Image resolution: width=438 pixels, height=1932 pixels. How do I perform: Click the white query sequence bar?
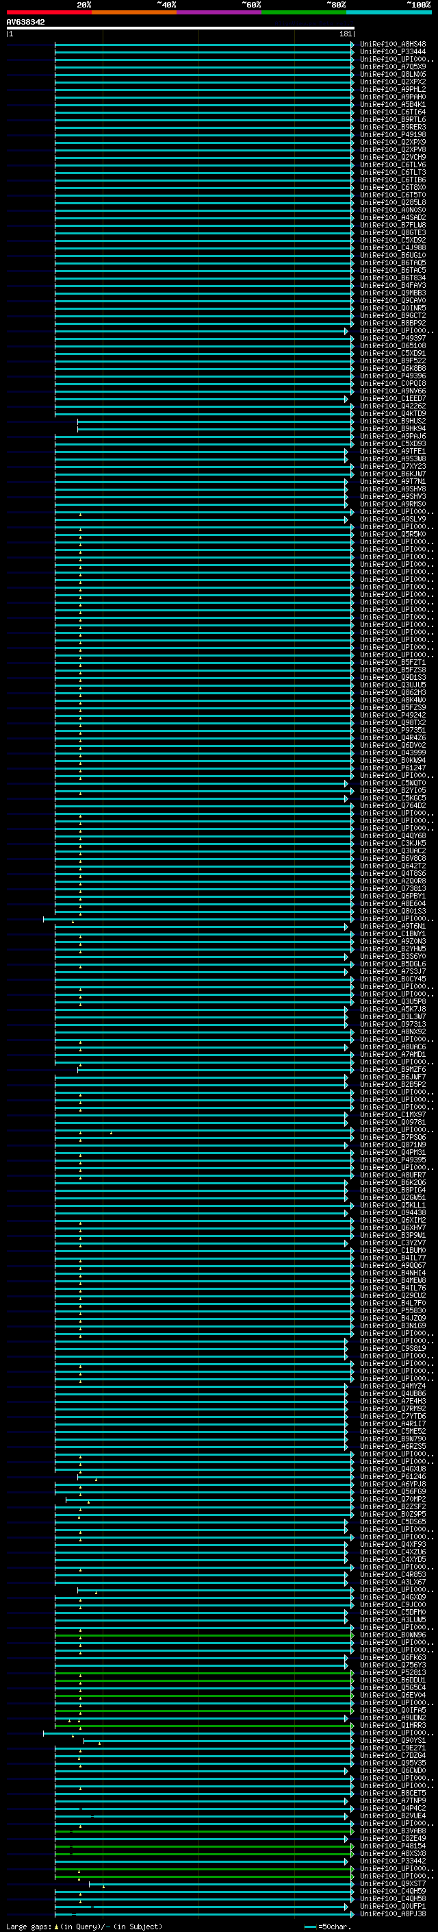point(181,29)
